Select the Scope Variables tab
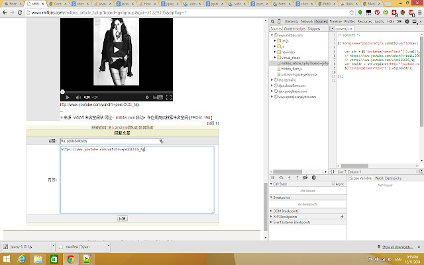Image resolution: width=424 pixels, height=265 pixels. click(x=361, y=178)
